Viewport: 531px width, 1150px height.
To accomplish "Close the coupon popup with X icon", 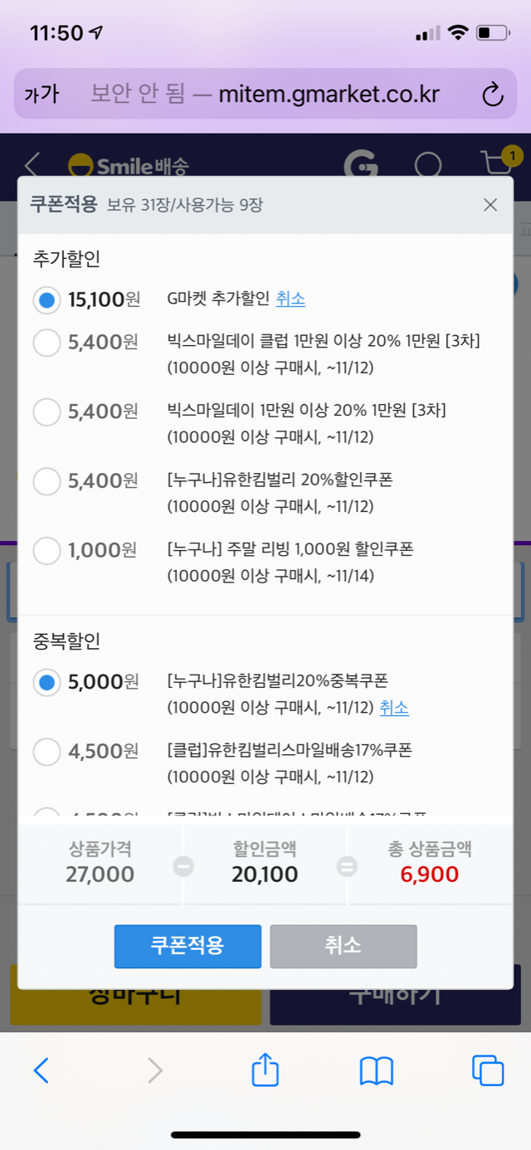I will [490, 205].
